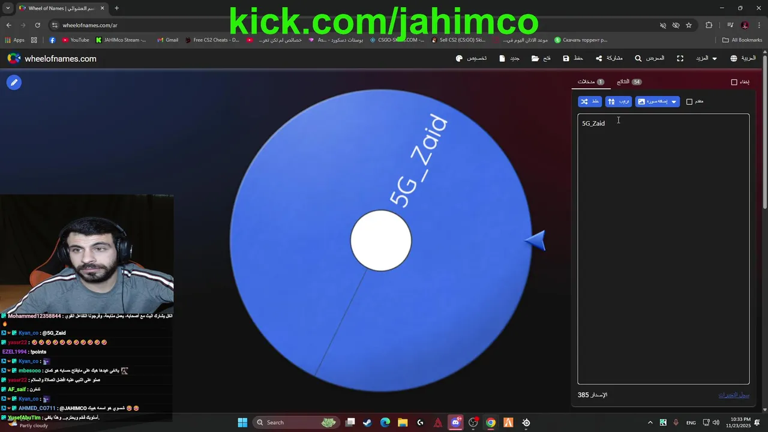Click the blue pencil edit button
The height and width of the screenshot is (432, 768).
[14, 83]
